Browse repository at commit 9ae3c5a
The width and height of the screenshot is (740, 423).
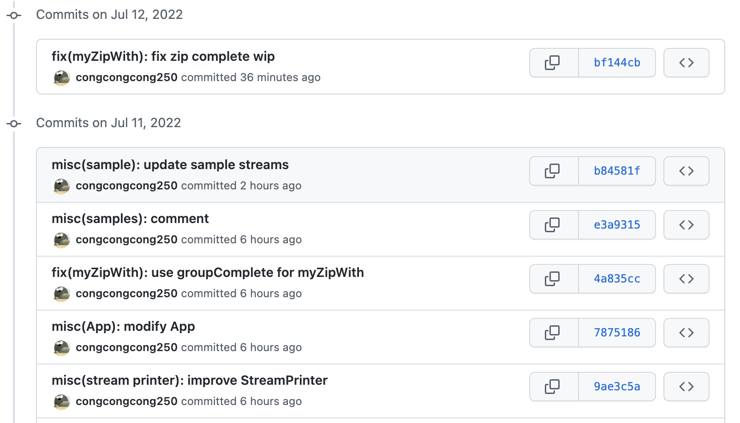tap(686, 387)
